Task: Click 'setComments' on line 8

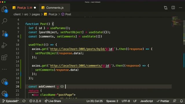Action: [66, 36]
